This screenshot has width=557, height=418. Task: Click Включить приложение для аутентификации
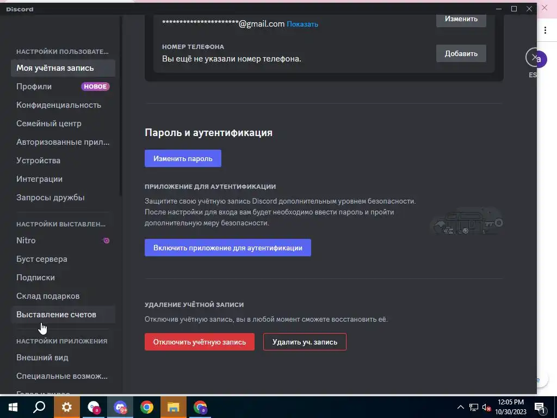(x=228, y=248)
